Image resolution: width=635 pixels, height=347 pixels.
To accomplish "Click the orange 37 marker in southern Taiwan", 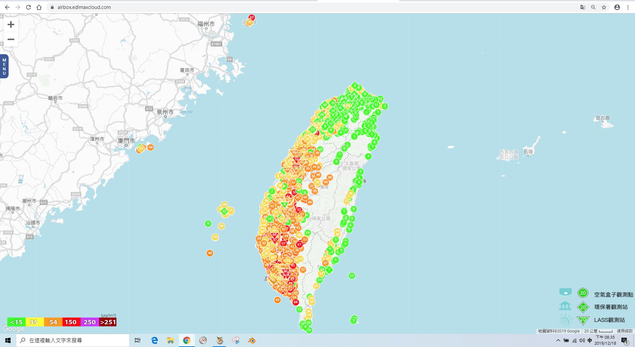I will [x=303, y=270].
